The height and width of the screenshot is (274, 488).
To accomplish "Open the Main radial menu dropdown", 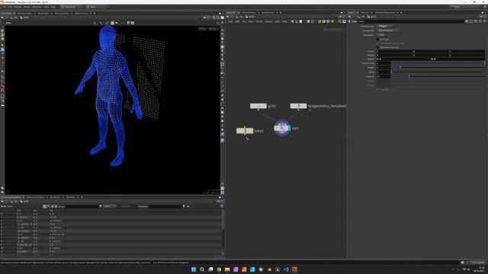I will tap(97, 7).
